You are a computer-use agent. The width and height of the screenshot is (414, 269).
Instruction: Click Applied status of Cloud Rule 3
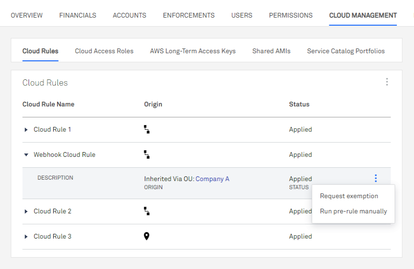[300, 236]
